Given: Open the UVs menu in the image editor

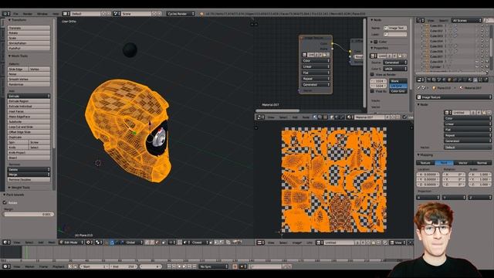Looking at the screenshot, I should coord(310,242).
